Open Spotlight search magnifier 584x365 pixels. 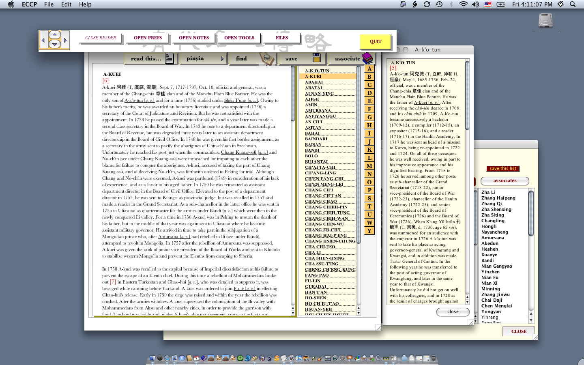tap(573, 4)
